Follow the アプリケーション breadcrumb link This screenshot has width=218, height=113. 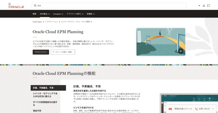point(52,22)
